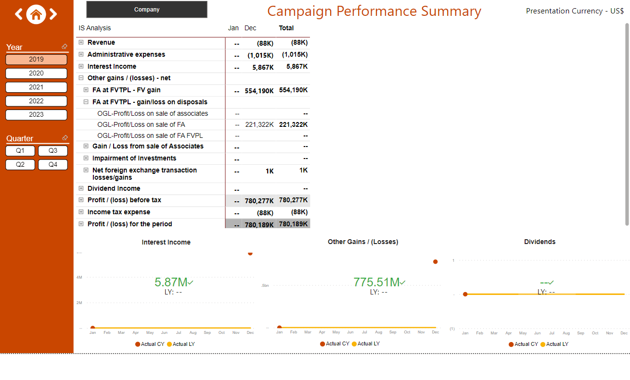
Task: Navigate to the next page arrow
Action: tap(53, 14)
